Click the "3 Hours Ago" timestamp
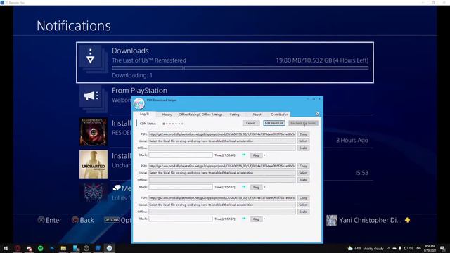Screen dimensions: 450x253 tap(352, 141)
